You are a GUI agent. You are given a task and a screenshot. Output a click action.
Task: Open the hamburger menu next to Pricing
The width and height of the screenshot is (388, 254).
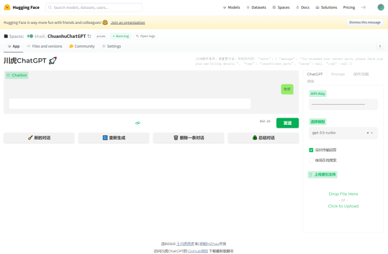[364, 8]
